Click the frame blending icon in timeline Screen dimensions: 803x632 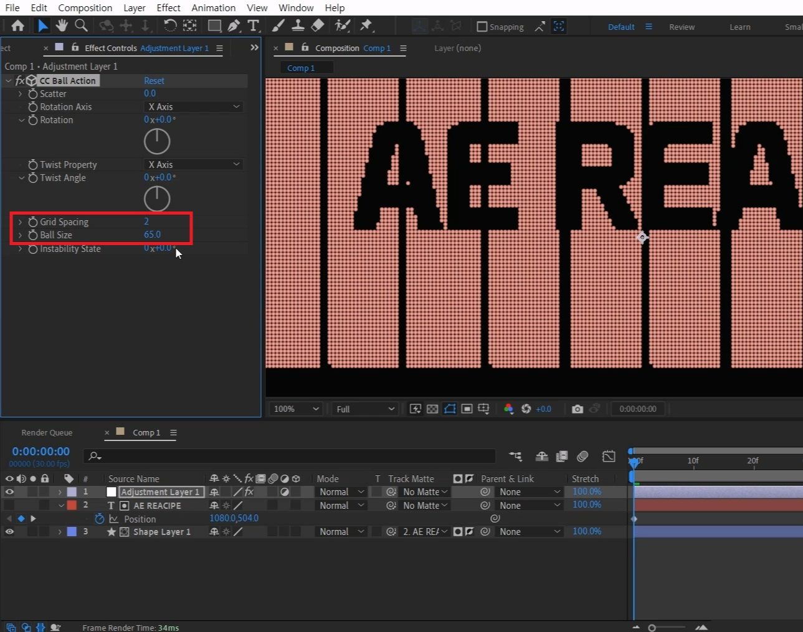coord(562,456)
